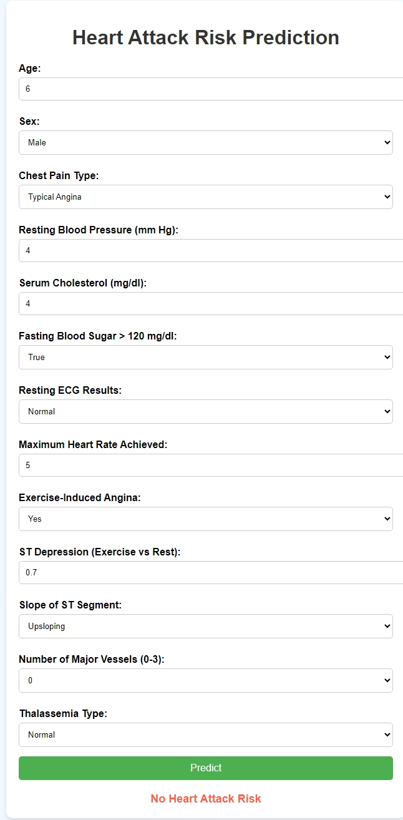Open the Sex dropdown
Image resolution: width=403 pixels, height=820 pixels.
point(206,143)
